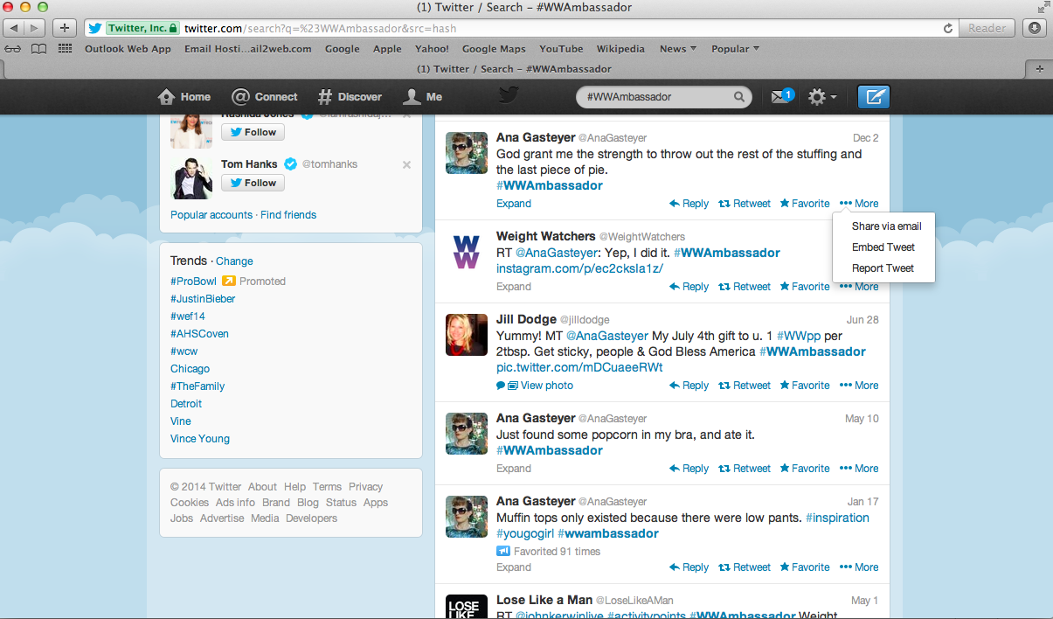Viewport: 1053px width, 619px height.
Task: Click the #JustinBieber trend
Action: 203,299
